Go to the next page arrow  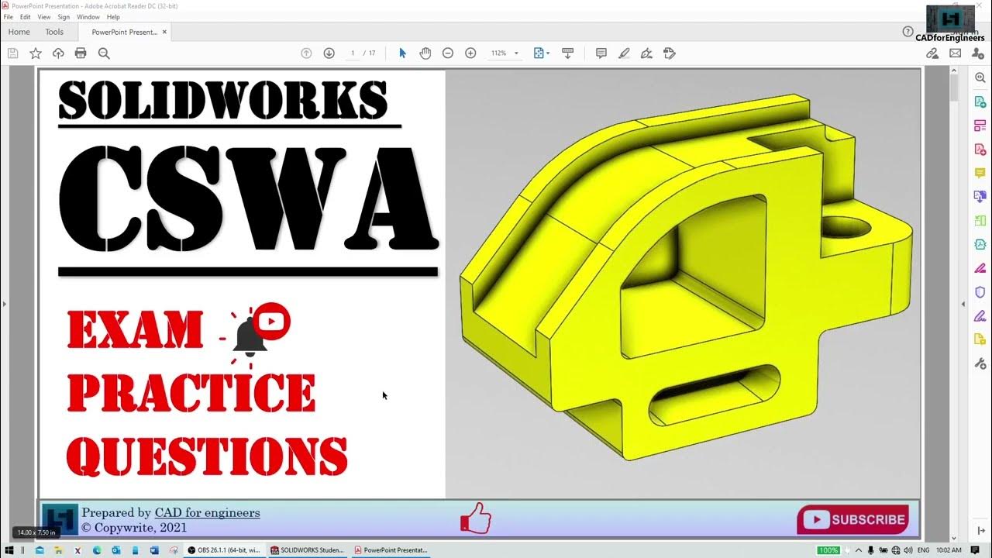click(x=329, y=53)
